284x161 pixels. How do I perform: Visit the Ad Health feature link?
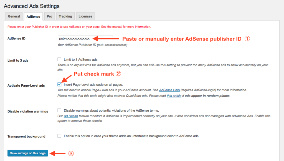71,116
